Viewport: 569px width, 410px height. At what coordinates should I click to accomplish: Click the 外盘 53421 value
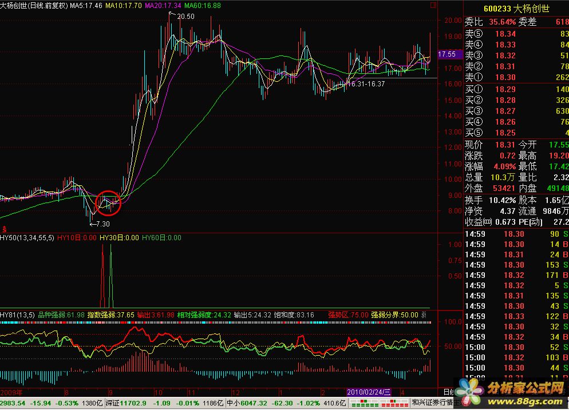[x=490, y=189]
